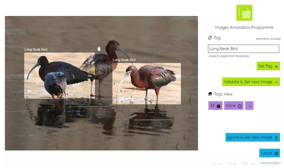Click the Set Tag button text
Viewport: 284px width, 168px height.
pyautogui.click(x=265, y=66)
